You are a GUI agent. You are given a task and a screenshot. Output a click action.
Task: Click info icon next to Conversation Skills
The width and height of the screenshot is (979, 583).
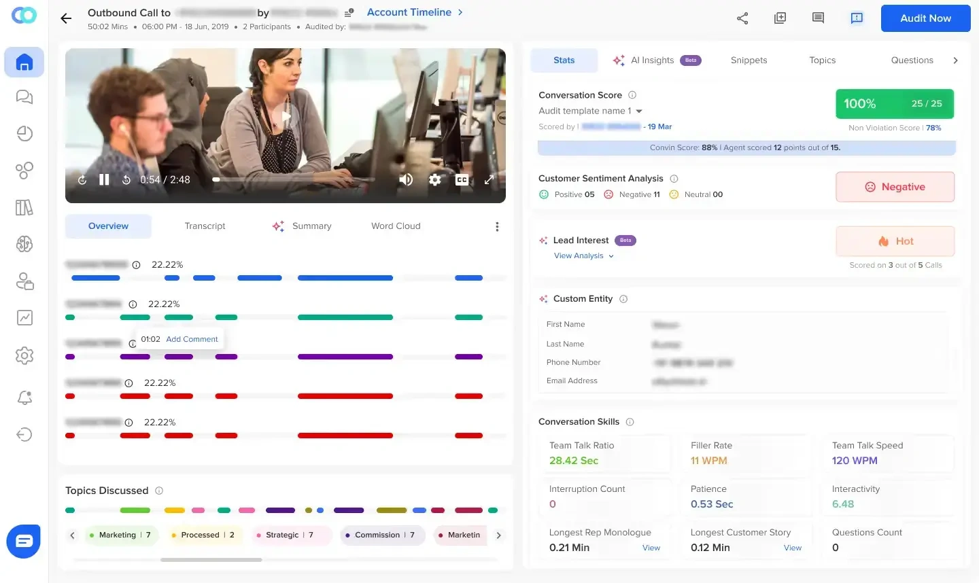click(x=630, y=422)
